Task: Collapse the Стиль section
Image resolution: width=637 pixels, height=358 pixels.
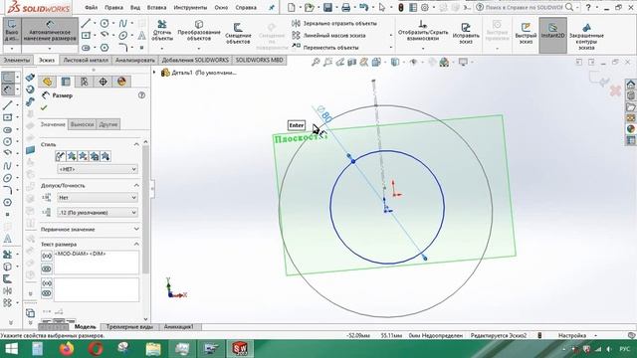Action: (136, 144)
